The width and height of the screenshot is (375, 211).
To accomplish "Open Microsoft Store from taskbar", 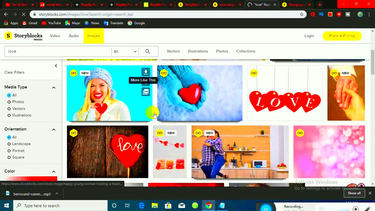I will [x=168, y=206].
